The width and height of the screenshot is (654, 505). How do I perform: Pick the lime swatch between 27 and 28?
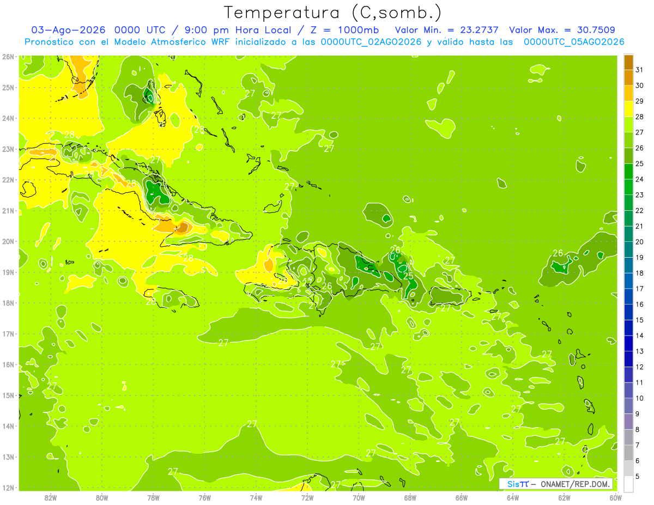point(628,125)
